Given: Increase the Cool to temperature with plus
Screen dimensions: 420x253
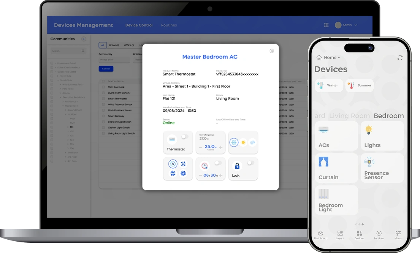Looking at the screenshot, I should [x=220, y=147].
